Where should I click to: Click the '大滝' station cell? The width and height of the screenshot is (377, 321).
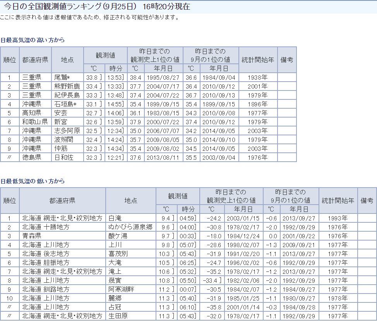[x=131, y=263]
